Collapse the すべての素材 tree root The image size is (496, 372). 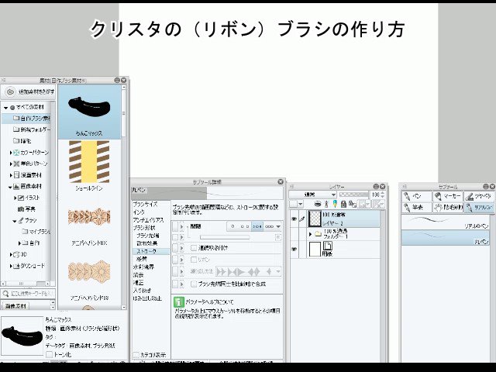[5, 108]
